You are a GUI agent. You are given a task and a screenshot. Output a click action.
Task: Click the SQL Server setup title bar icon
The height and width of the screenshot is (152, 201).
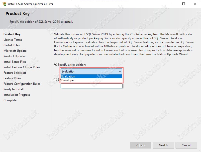tap(4, 4)
